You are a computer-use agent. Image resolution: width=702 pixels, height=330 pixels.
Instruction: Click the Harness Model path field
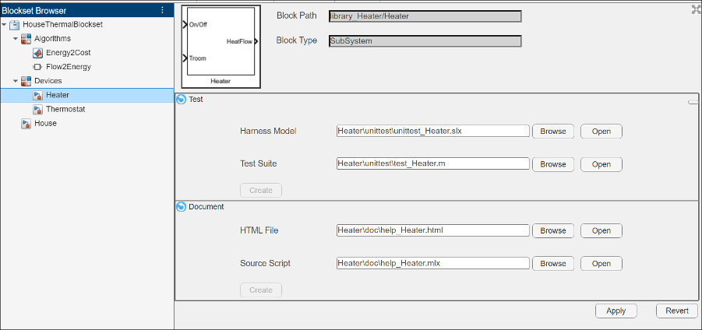[433, 131]
